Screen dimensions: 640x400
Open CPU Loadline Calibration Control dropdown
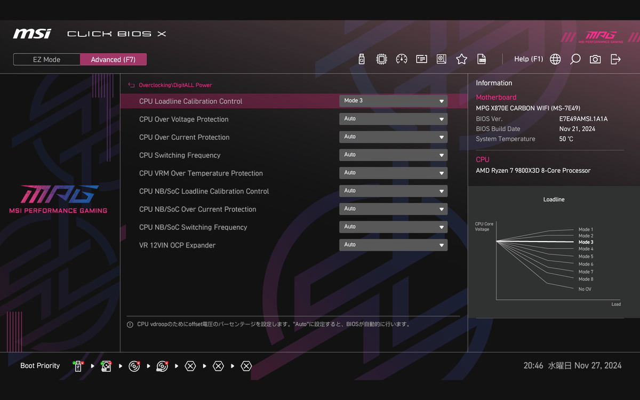pyautogui.click(x=393, y=101)
